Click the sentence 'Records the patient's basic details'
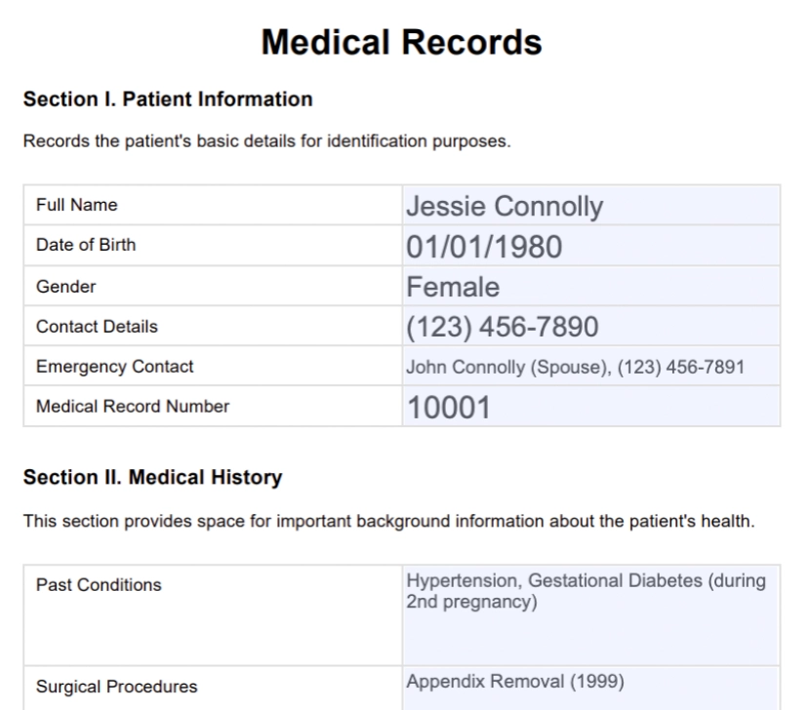Image resolution: width=810 pixels, height=710 pixels. point(267,141)
